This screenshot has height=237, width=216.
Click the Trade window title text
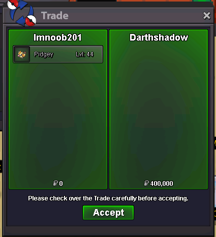tap(55, 16)
